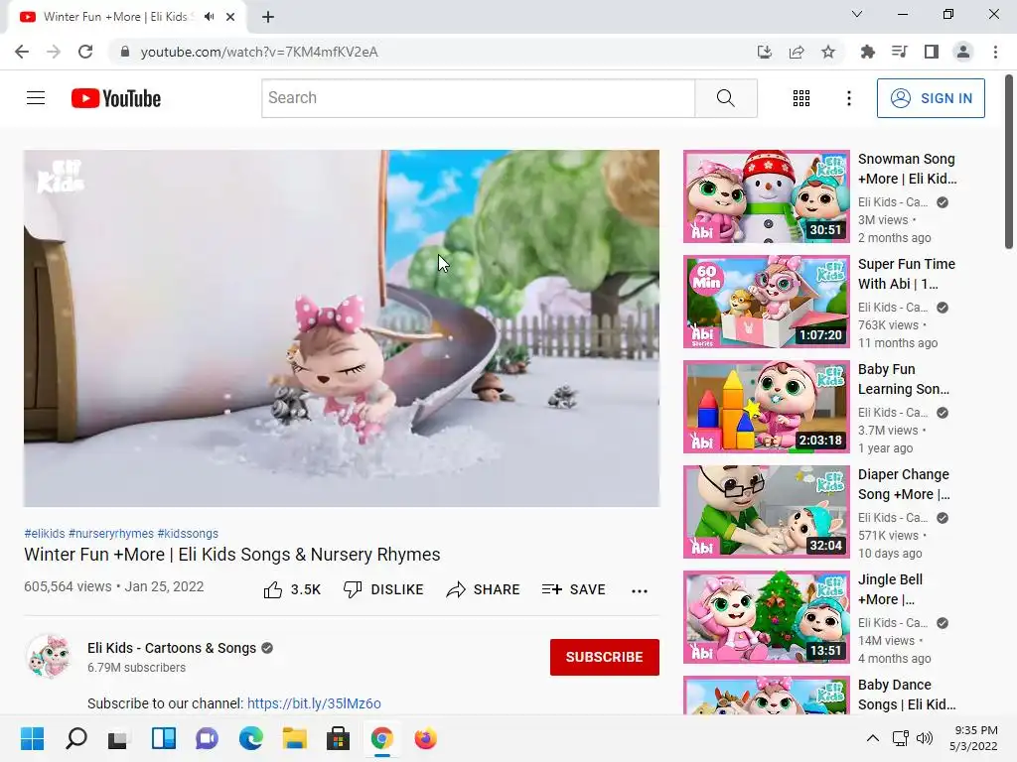Open the tab search chevron

point(857,14)
